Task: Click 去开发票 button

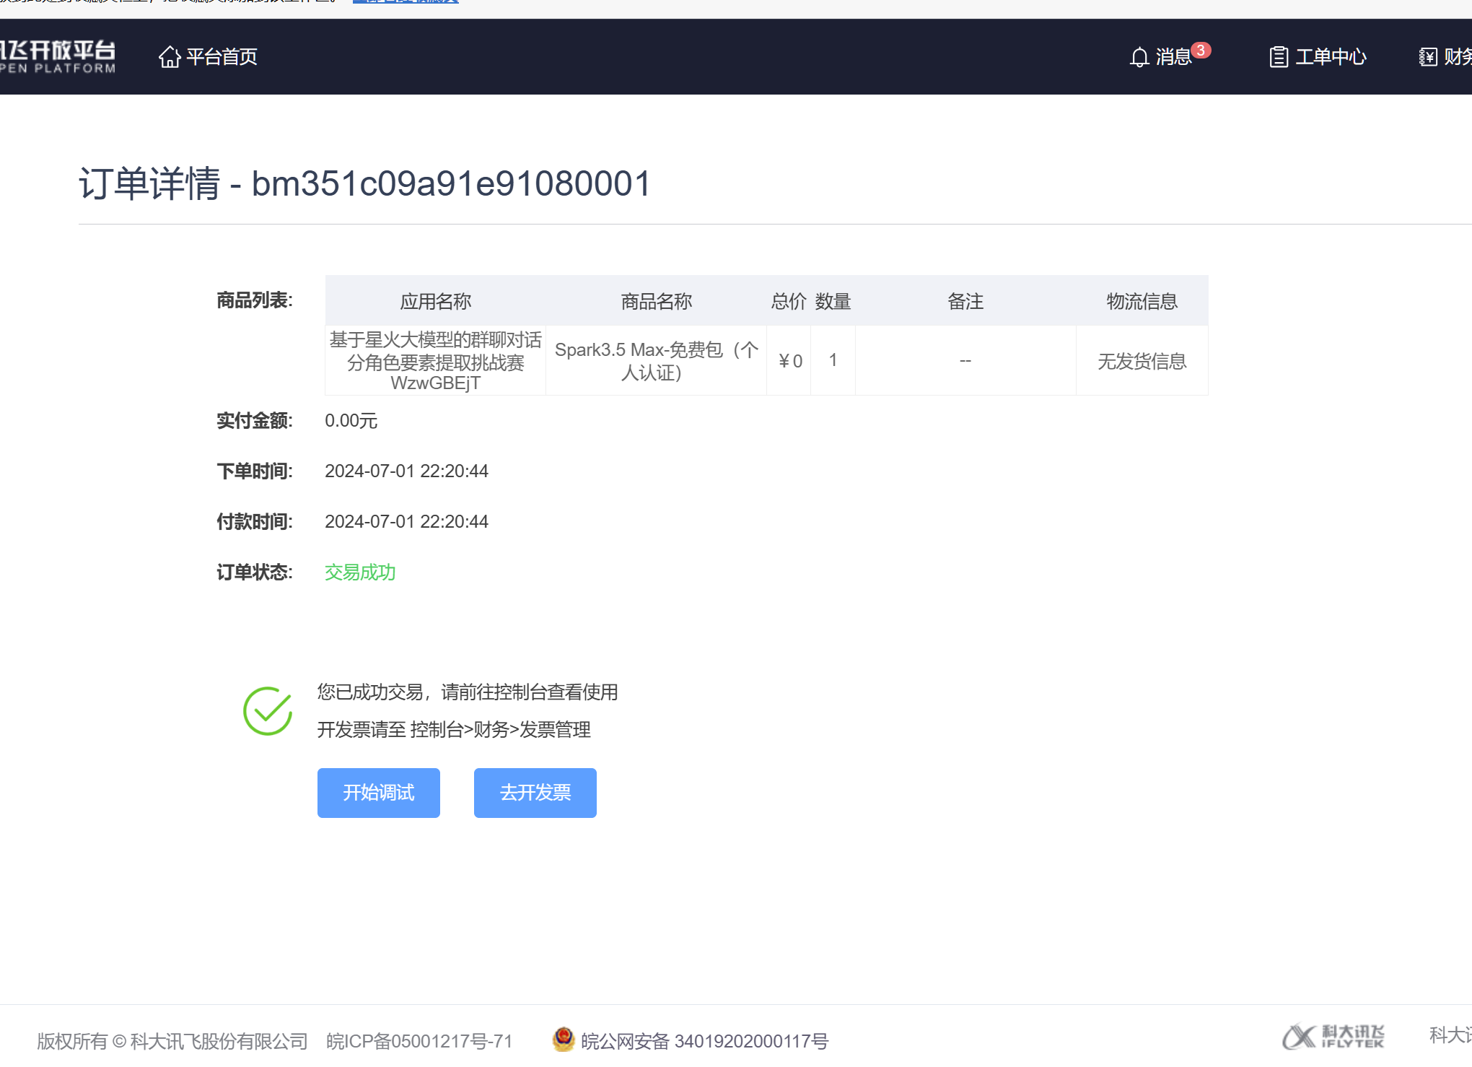Action: pyautogui.click(x=535, y=793)
